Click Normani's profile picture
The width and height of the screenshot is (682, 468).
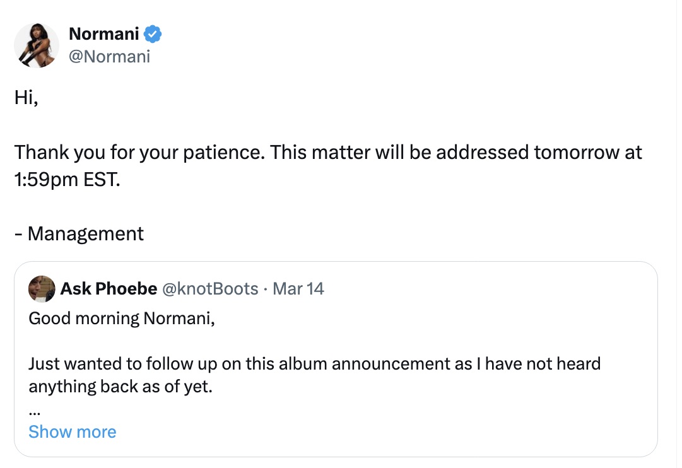(x=37, y=45)
